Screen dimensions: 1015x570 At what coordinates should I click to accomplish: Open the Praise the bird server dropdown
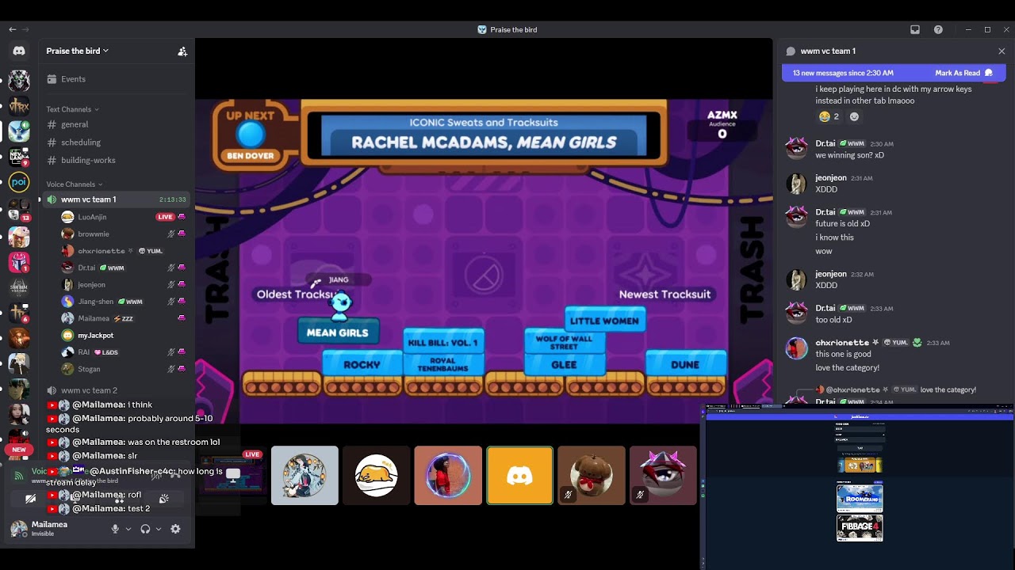coord(78,51)
